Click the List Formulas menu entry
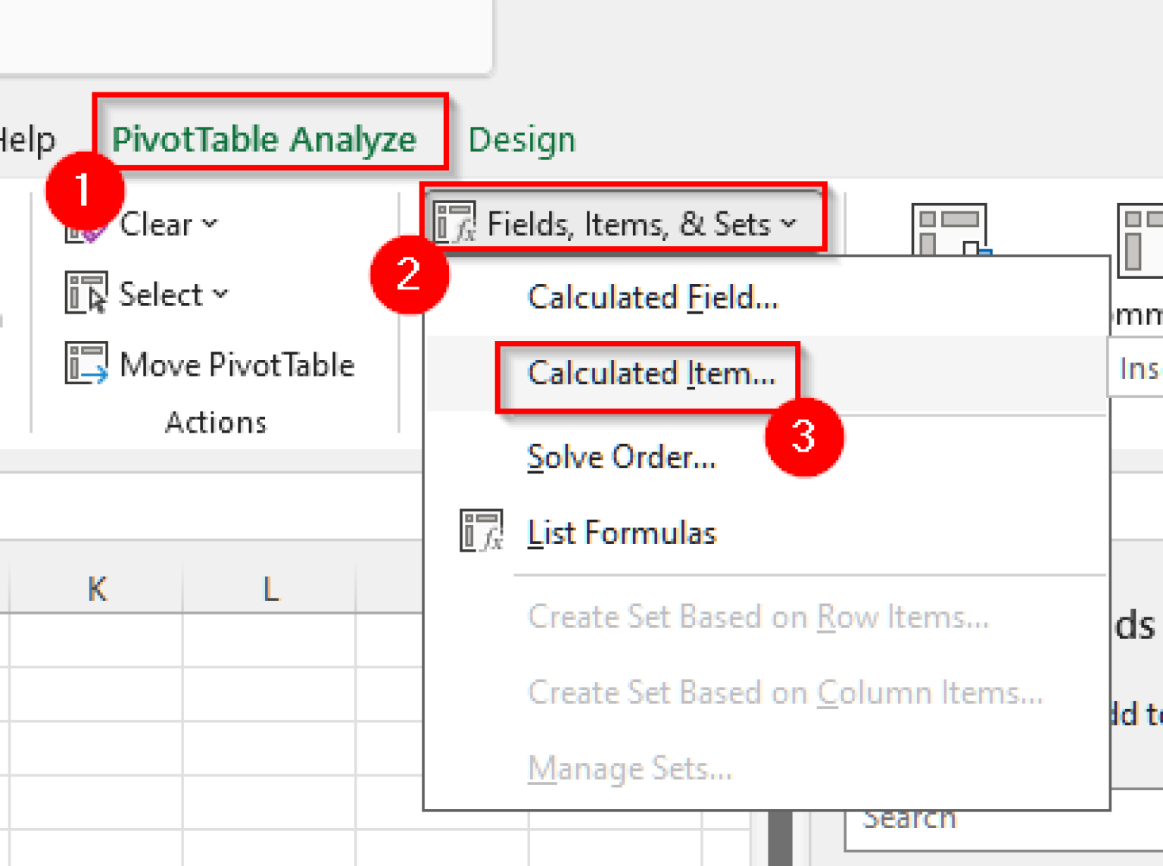This screenshot has height=866, width=1163. pyautogui.click(x=622, y=533)
